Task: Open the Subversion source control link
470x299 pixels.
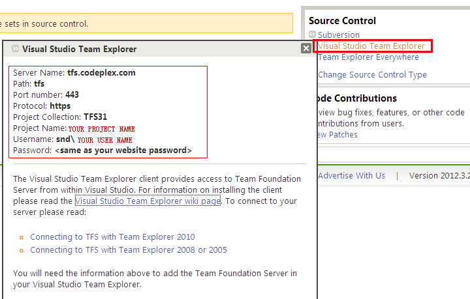Action: tap(339, 35)
